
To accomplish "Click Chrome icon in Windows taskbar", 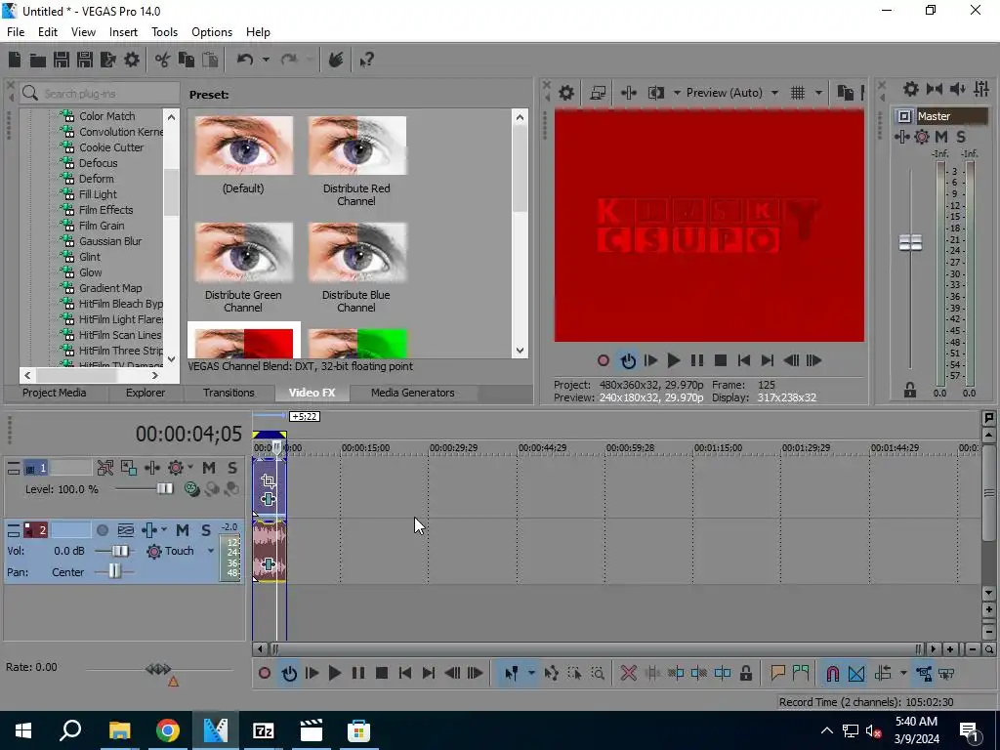I will tap(168, 730).
